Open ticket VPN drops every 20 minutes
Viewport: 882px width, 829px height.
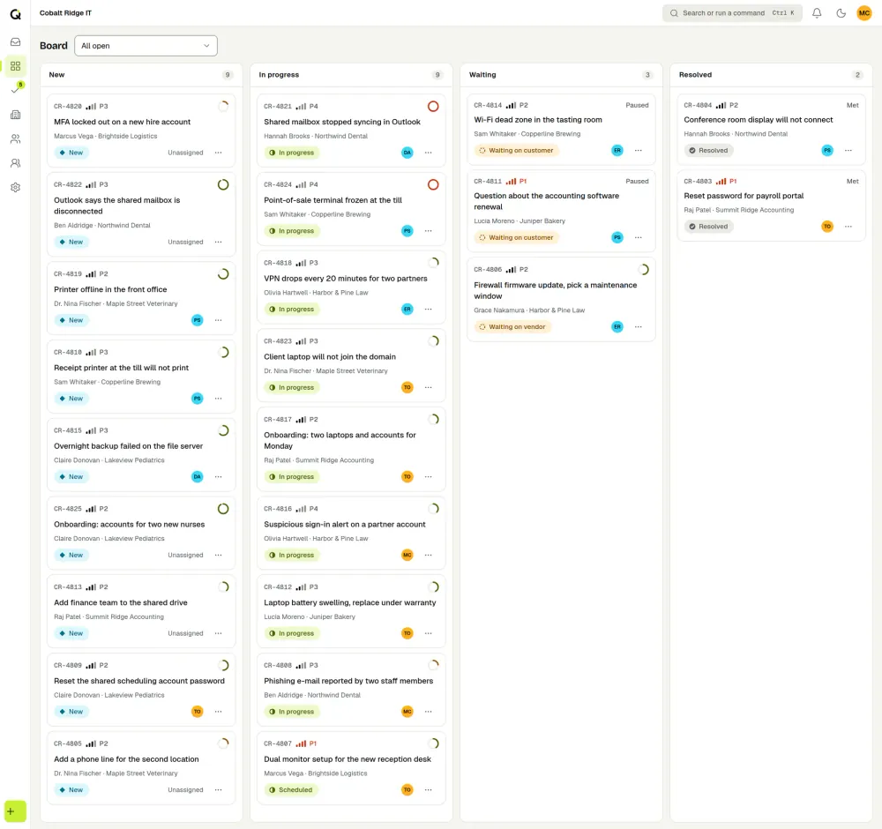click(346, 279)
